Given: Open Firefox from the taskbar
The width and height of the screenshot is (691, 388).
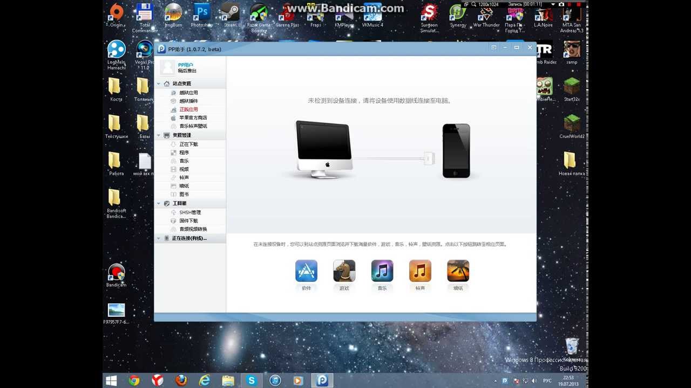Looking at the screenshot, I should tap(181, 380).
